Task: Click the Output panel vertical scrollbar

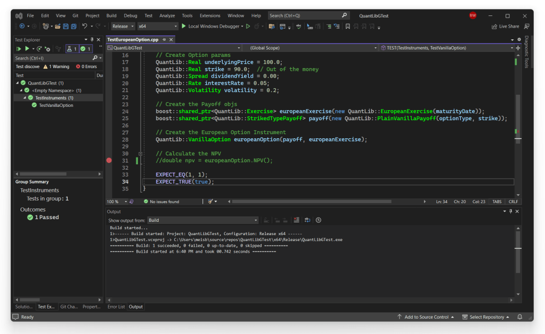Action: tap(518, 252)
